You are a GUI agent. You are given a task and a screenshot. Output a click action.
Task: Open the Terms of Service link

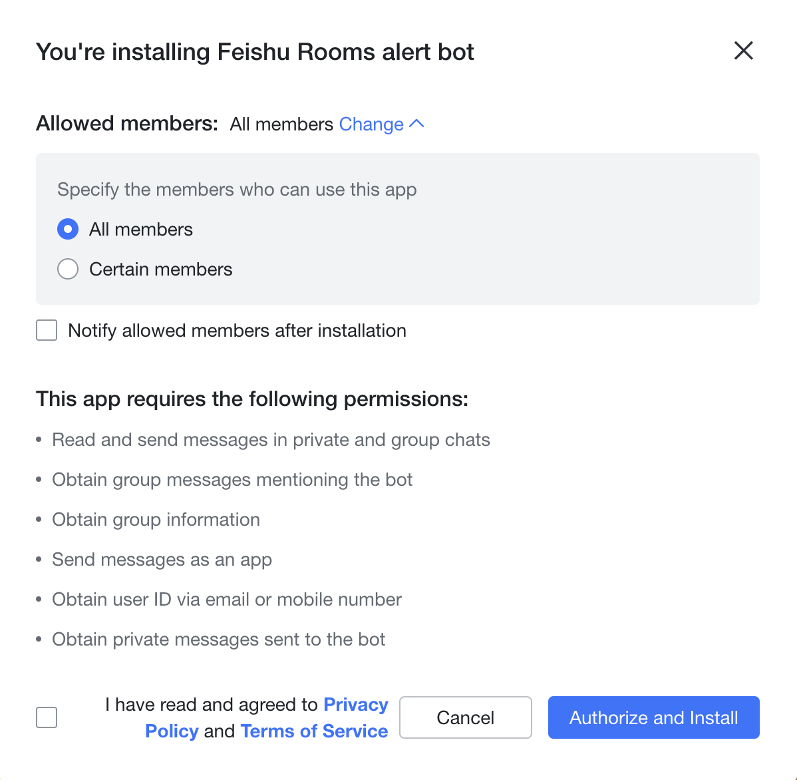click(x=314, y=731)
